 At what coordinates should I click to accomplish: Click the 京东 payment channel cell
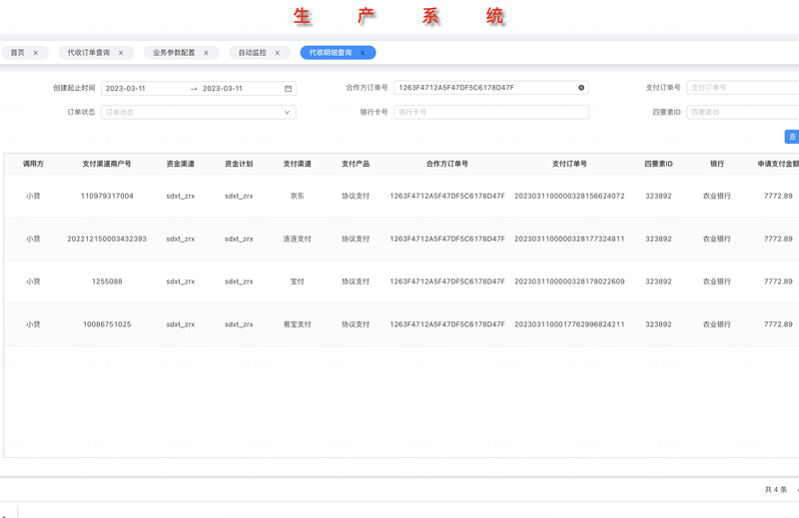pyautogui.click(x=297, y=196)
